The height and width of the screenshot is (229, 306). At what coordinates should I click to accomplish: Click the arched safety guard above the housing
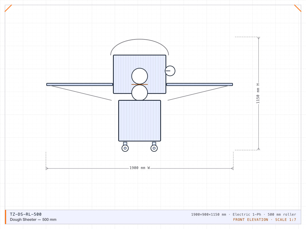point(140,47)
